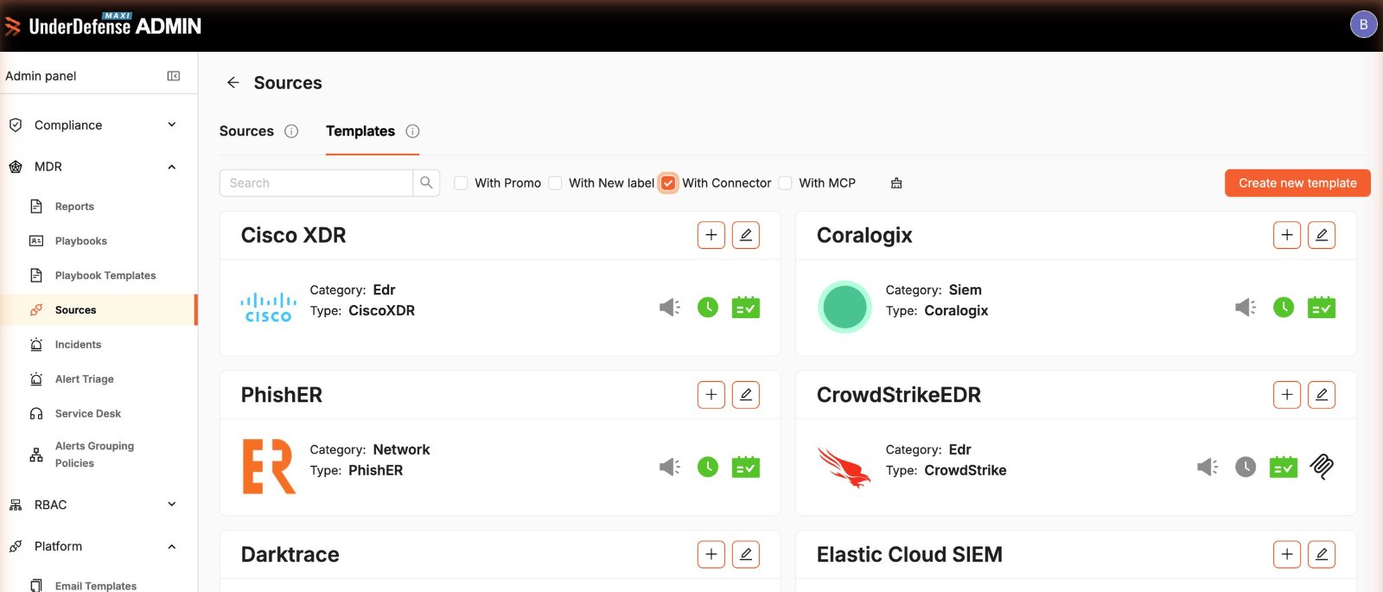Image resolution: width=1383 pixels, height=592 pixels.
Task: Click the UnderDefense logo icon
Action: (x=12, y=27)
